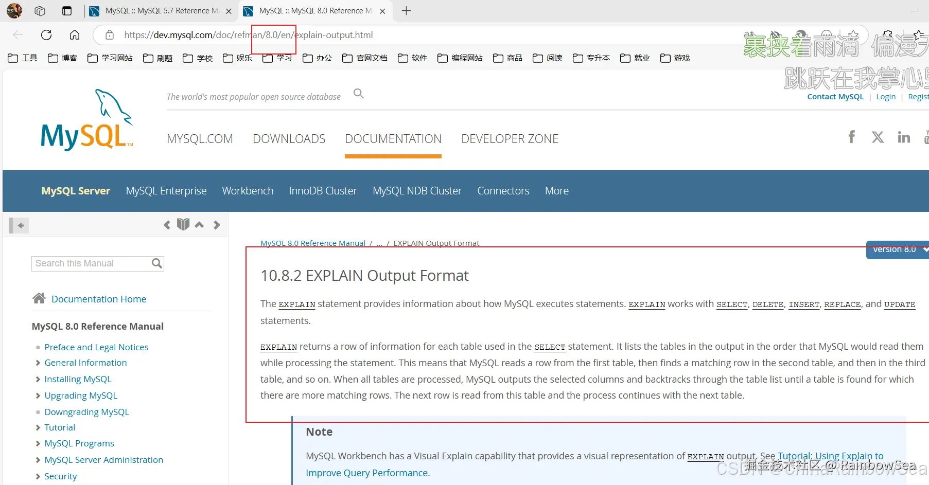Close the MySQL 5.7 Reference tab
Viewport: 929px width, 485px height.
229,11
